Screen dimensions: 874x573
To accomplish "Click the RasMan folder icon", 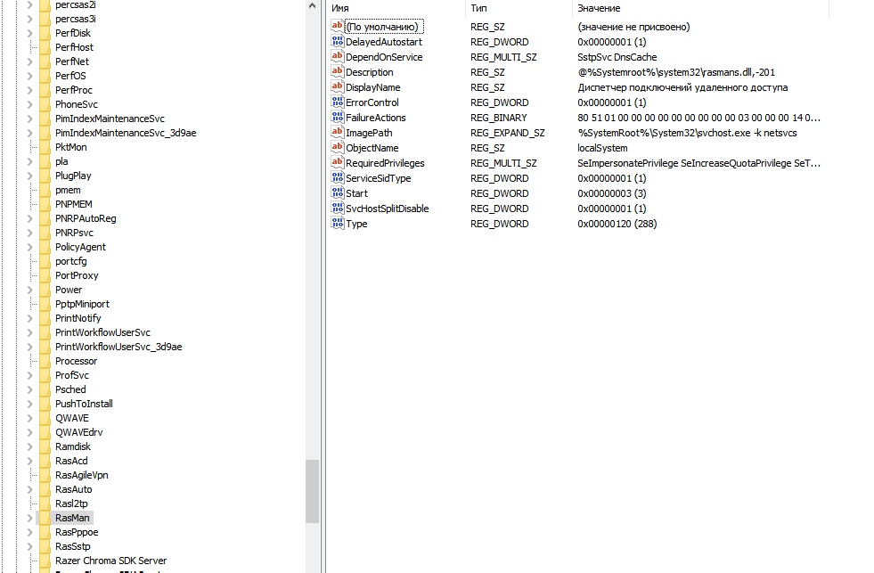I will 45,518.
